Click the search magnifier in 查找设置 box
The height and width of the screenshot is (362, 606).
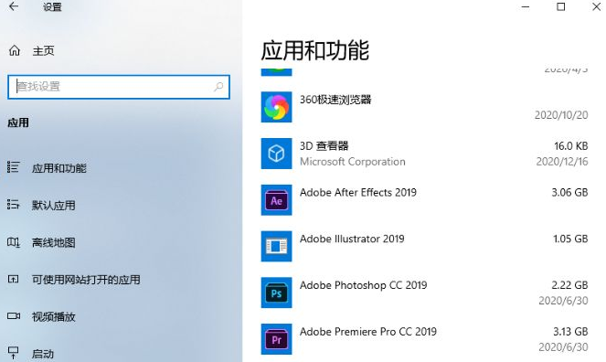218,87
